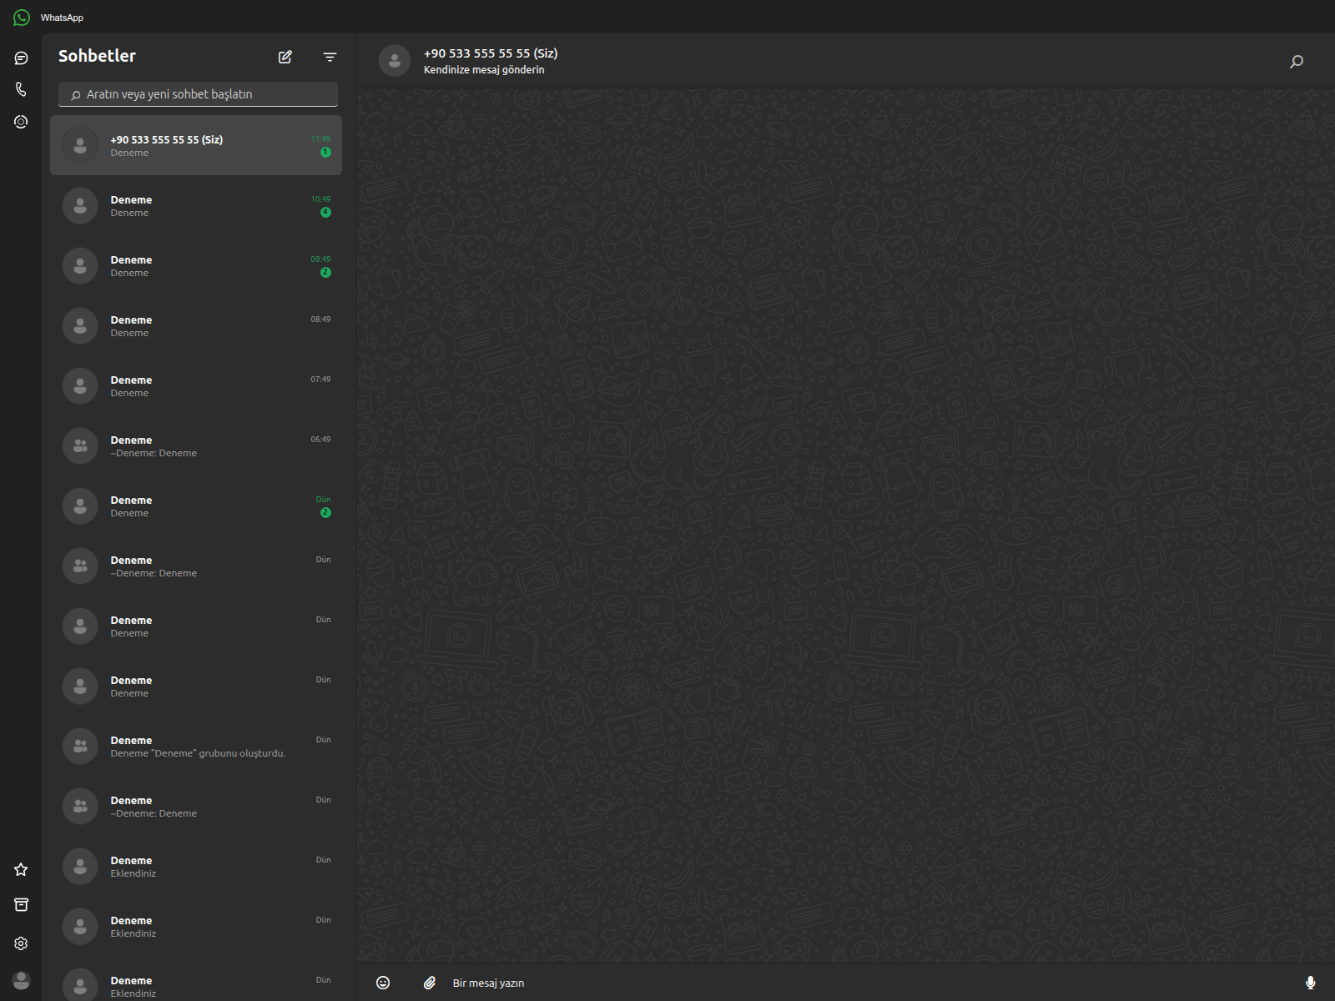This screenshot has width=1335, height=1001.
Task: Click the chat search input field
Action: click(197, 94)
